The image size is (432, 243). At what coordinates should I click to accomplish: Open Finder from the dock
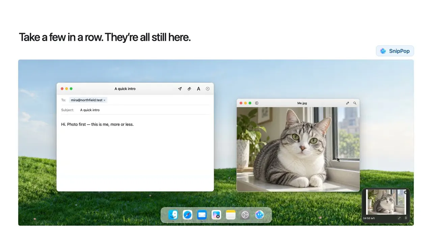tap(173, 215)
